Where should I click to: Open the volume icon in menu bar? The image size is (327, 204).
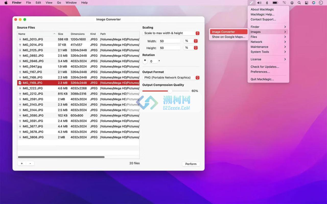[259, 3]
